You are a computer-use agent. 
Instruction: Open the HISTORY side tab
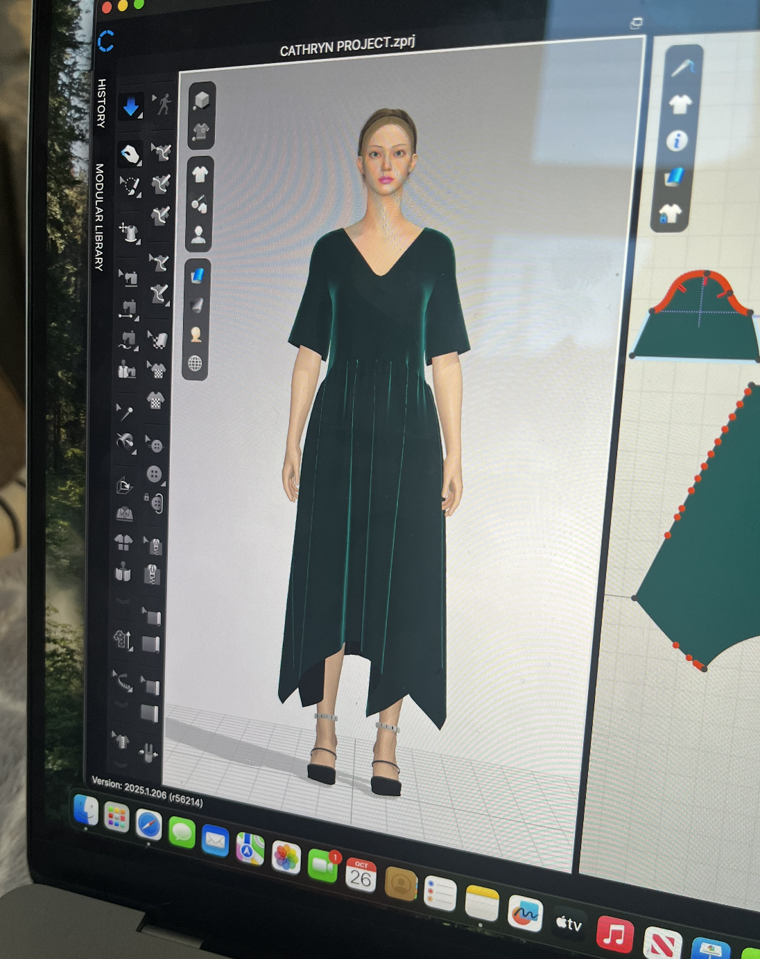coord(101,103)
